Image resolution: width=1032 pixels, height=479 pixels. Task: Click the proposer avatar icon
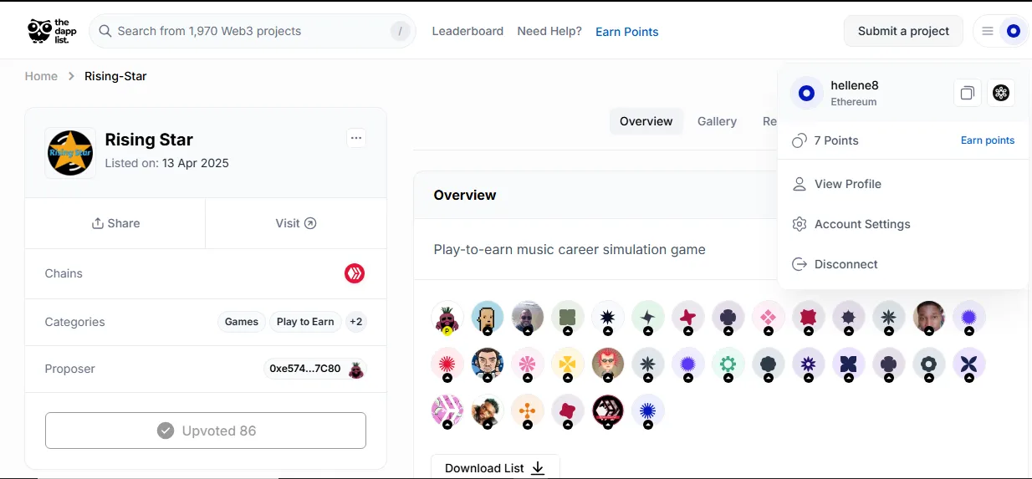point(356,369)
